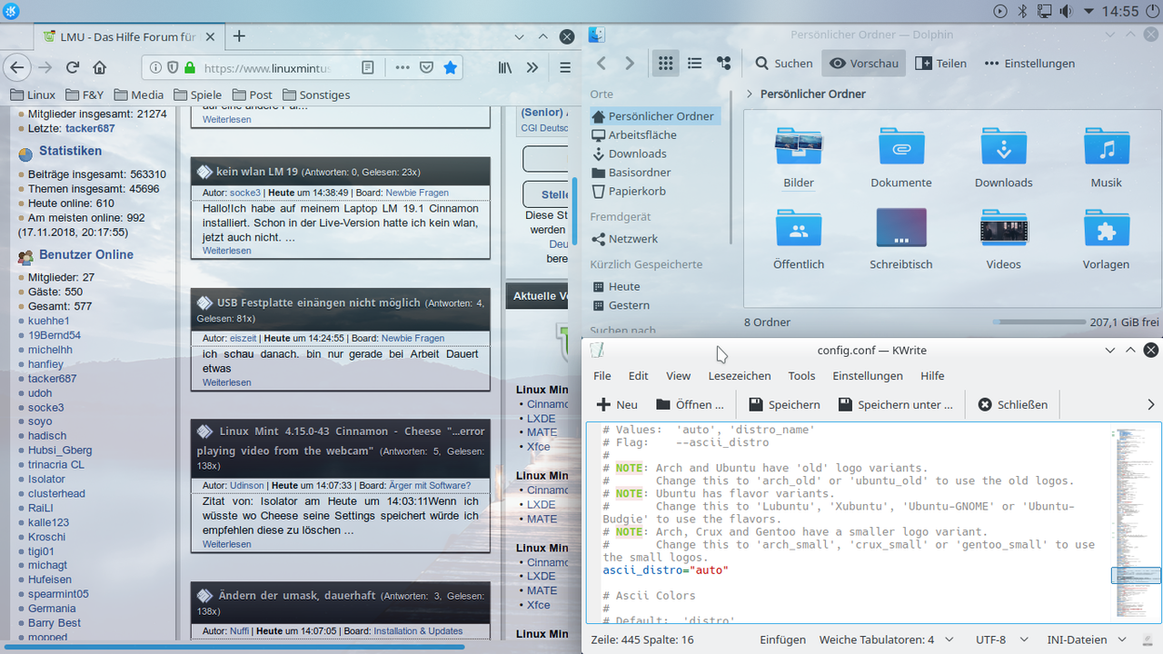Open KWrite Lesezeichen menu

point(740,376)
